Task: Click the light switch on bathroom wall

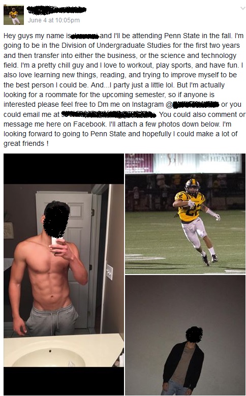Action: [x=109, y=272]
